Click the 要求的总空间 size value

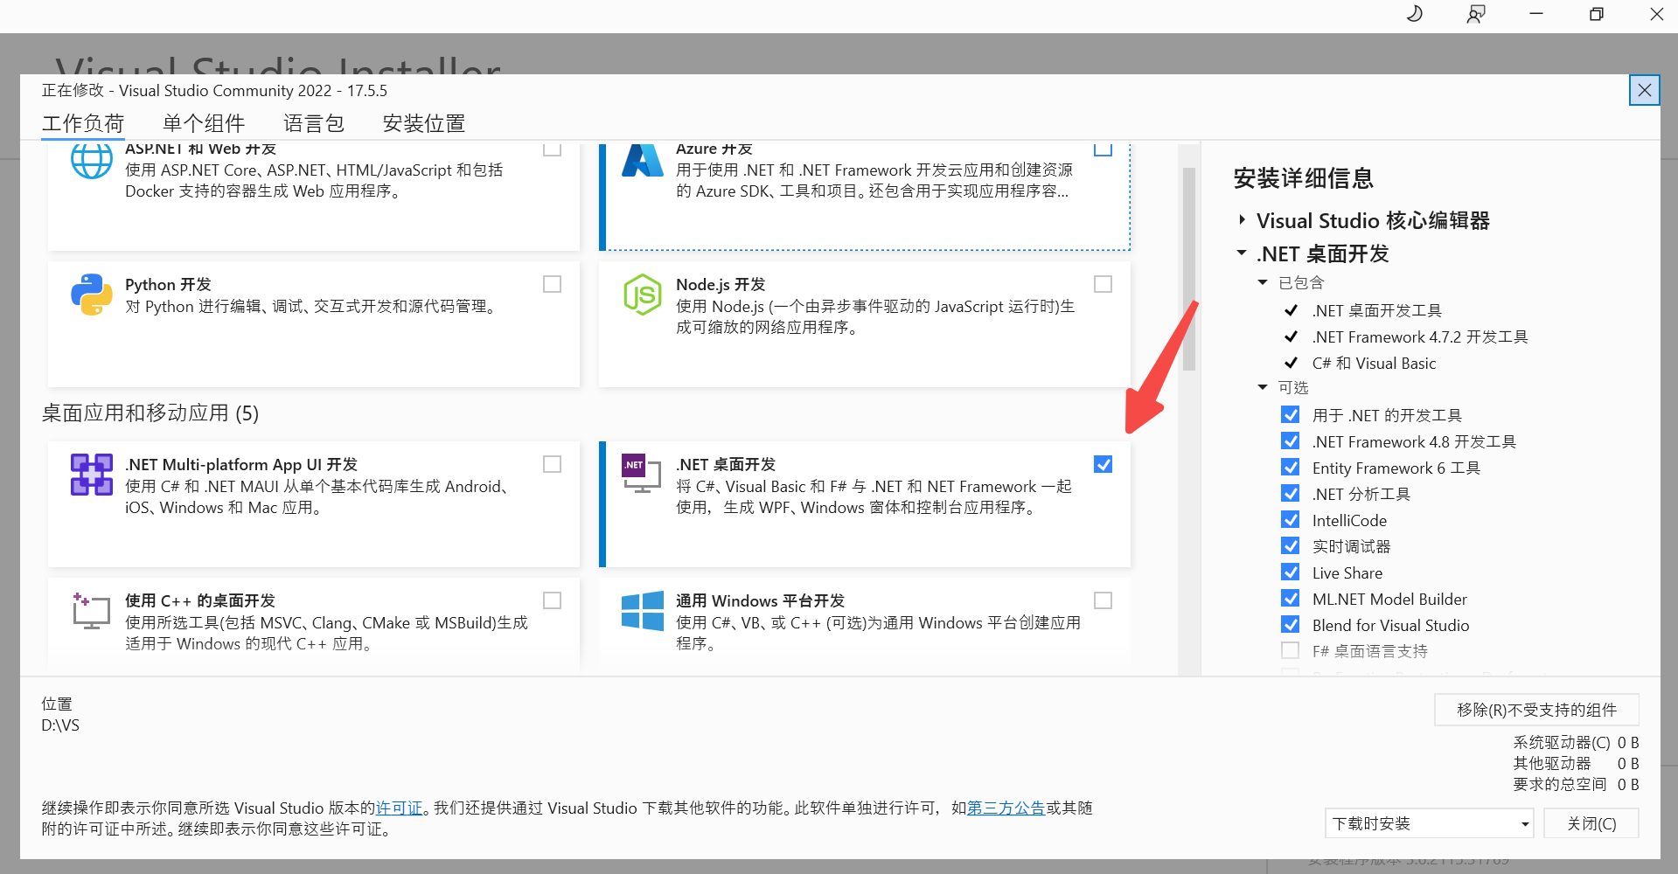pos(1628,784)
